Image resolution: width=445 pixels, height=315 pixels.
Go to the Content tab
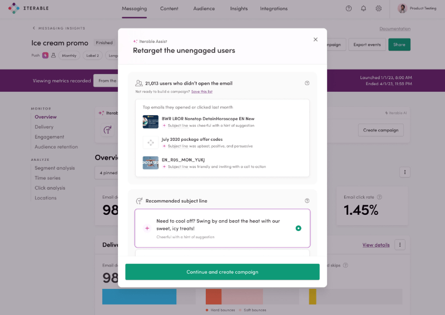click(x=169, y=8)
